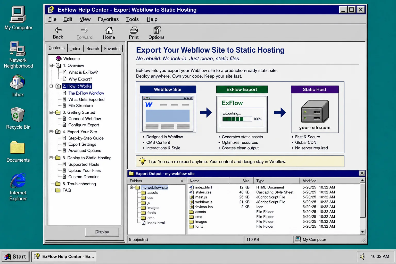Open My Computer desktop icon
The image size is (396, 264).
[18, 14]
